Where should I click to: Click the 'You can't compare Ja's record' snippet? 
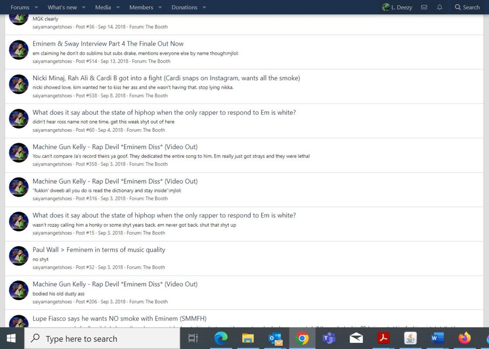point(171,156)
